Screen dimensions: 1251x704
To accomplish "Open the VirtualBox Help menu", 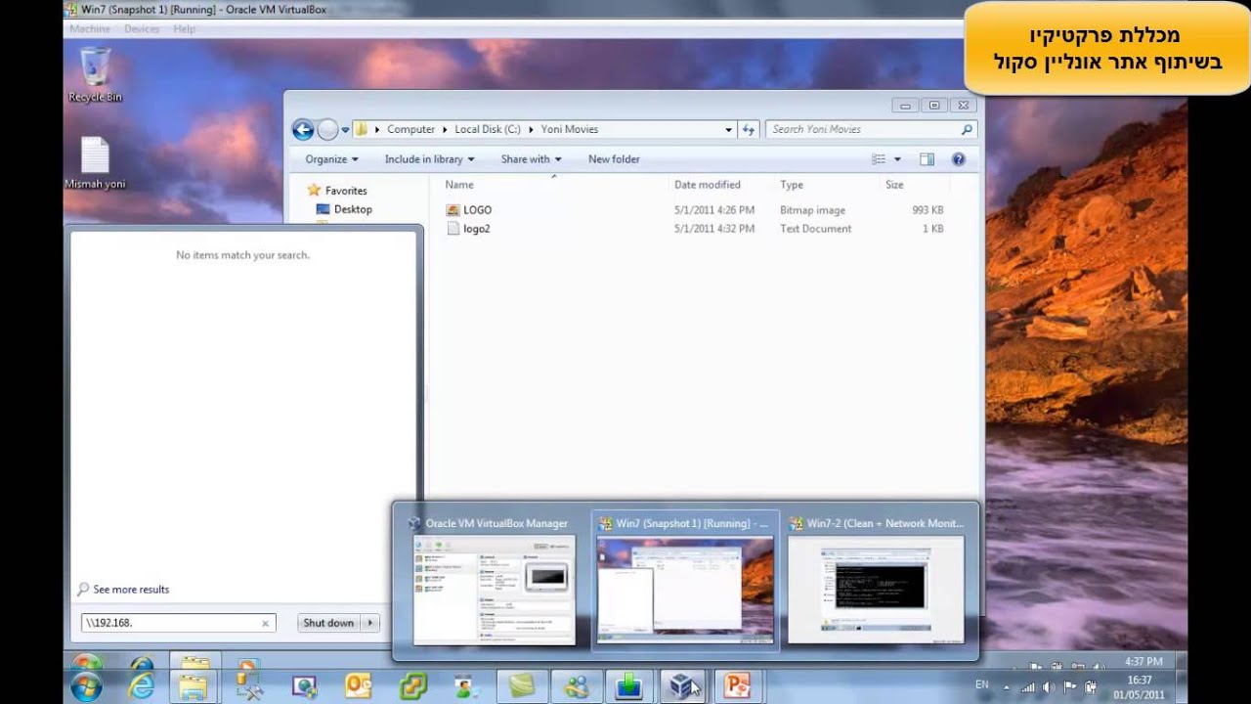I will [x=184, y=29].
